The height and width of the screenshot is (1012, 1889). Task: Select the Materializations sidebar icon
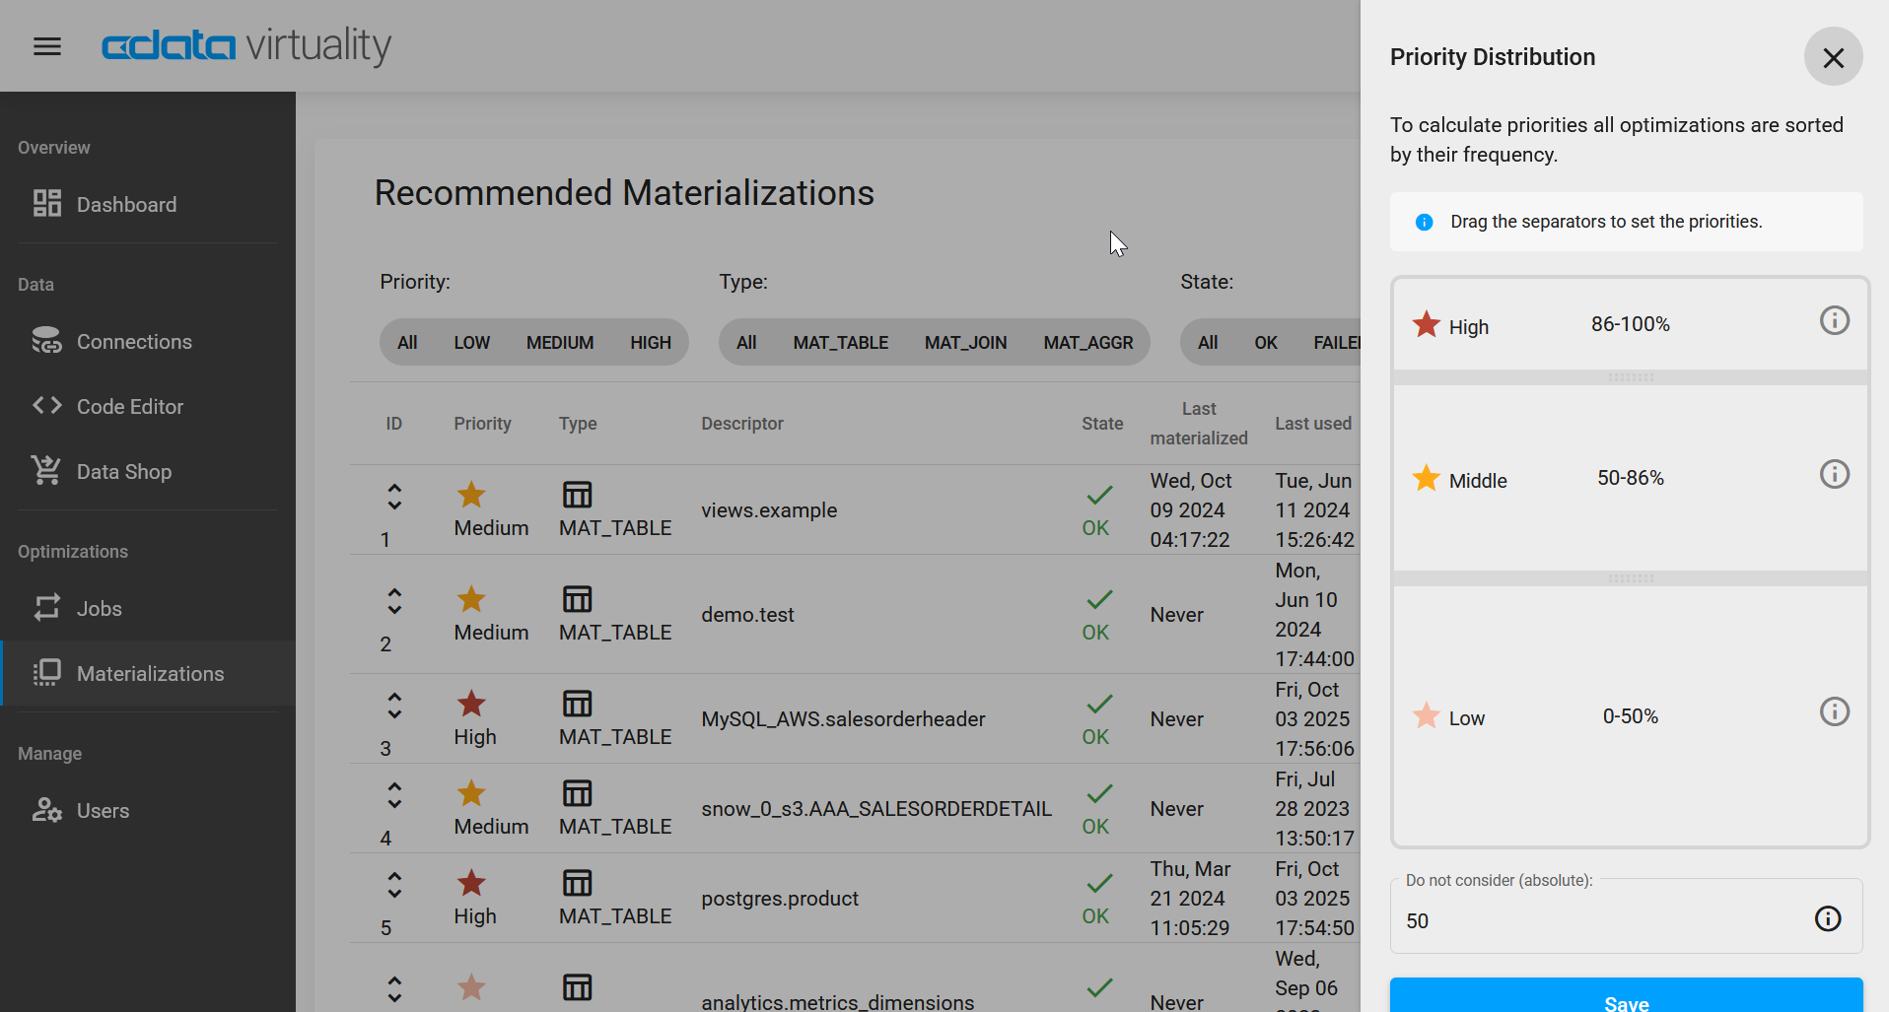(x=46, y=673)
